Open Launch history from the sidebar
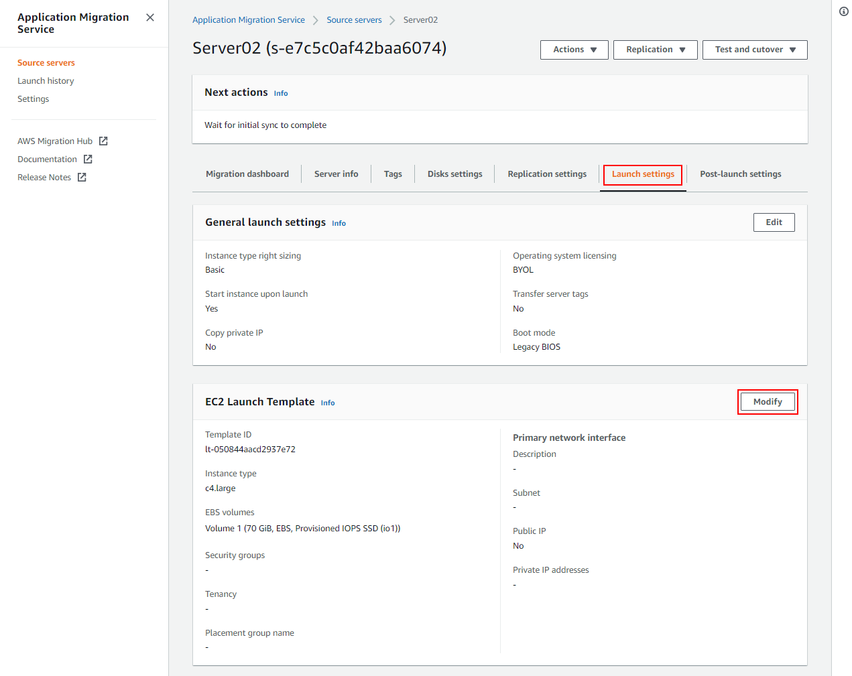The width and height of the screenshot is (852, 676). pyautogui.click(x=46, y=80)
